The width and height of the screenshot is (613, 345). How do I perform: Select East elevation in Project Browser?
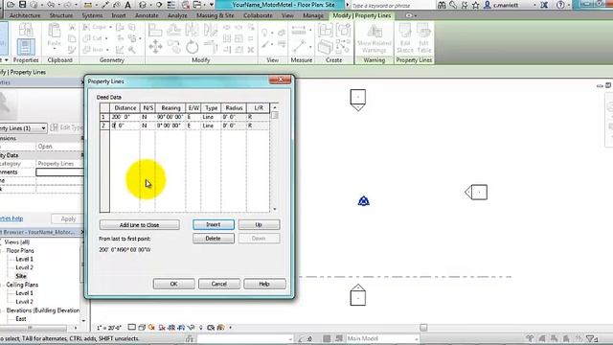coord(21,319)
